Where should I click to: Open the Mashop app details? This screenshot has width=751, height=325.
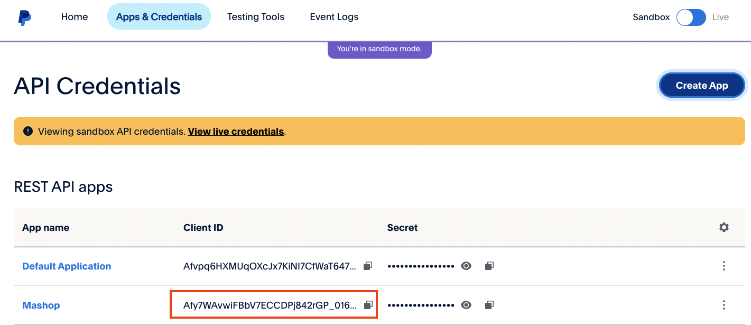tap(41, 305)
